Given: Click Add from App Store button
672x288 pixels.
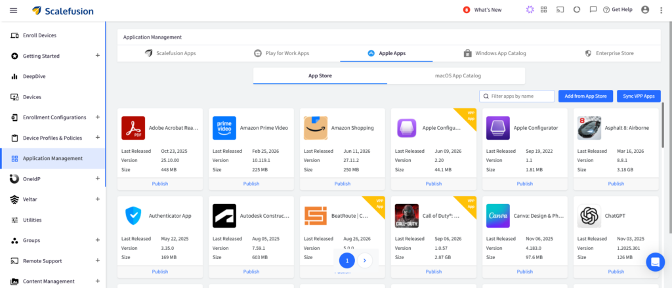Looking at the screenshot, I should tap(585, 96).
